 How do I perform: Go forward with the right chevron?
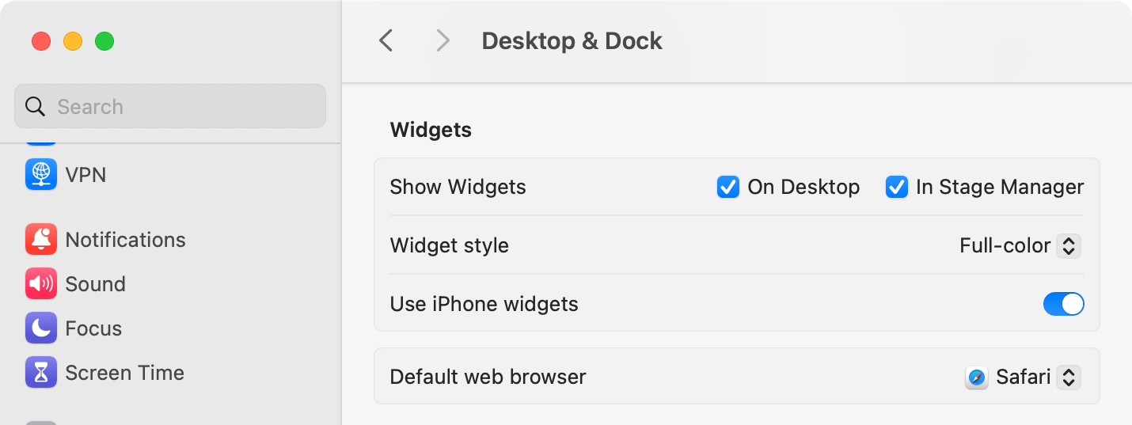tap(443, 40)
